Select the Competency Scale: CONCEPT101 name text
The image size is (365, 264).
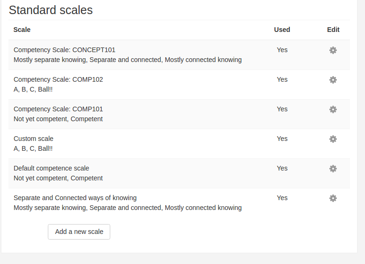tap(64, 50)
